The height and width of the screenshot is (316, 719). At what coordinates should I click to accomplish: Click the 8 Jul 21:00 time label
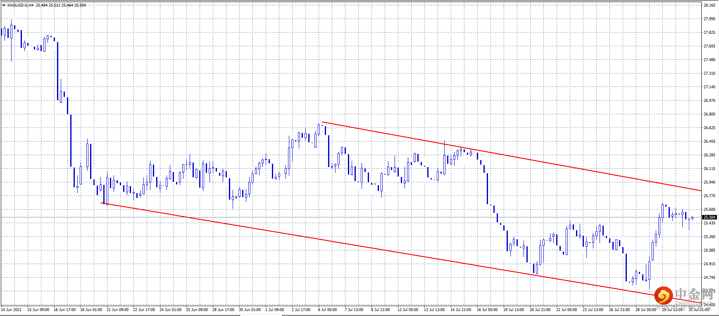point(380,310)
